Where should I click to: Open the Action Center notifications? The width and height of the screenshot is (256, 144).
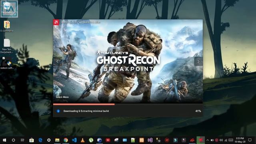pyautogui.click(x=250, y=140)
